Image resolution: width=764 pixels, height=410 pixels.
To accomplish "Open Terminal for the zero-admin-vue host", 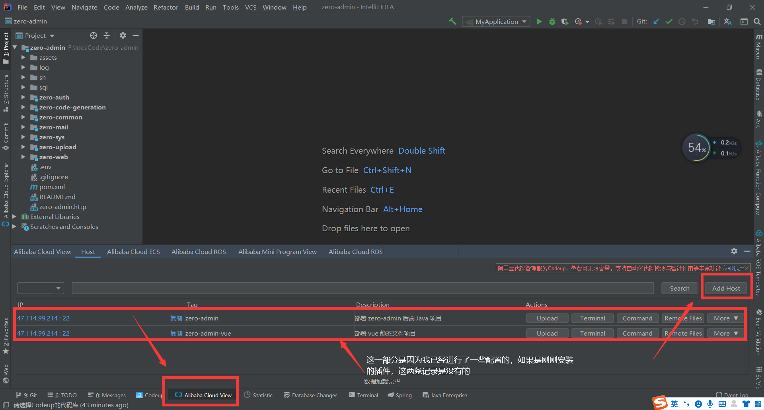I will [x=592, y=333].
